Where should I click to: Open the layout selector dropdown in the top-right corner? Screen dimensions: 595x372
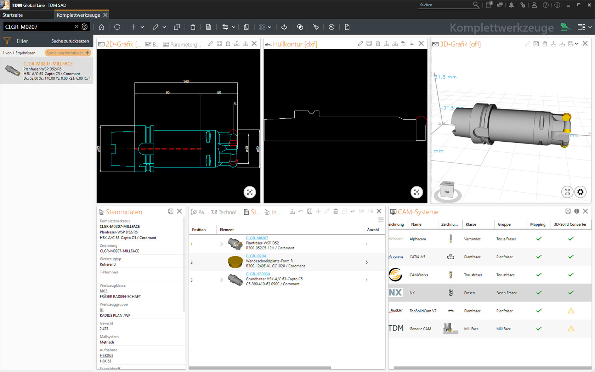[x=590, y=27]
